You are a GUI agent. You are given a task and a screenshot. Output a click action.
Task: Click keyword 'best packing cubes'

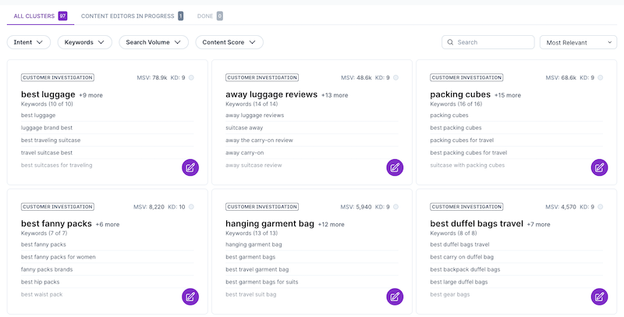pyautogui.click(x=456, y=128)
